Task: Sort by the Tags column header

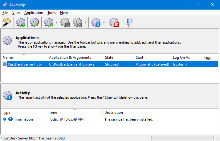Action: (210, 58)
